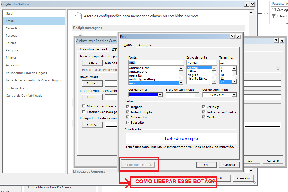Viewport: 288px width, 192px height.
Task: Open Central de Confiabilidade
Action: pyautogui.click(x=34, y=95)
